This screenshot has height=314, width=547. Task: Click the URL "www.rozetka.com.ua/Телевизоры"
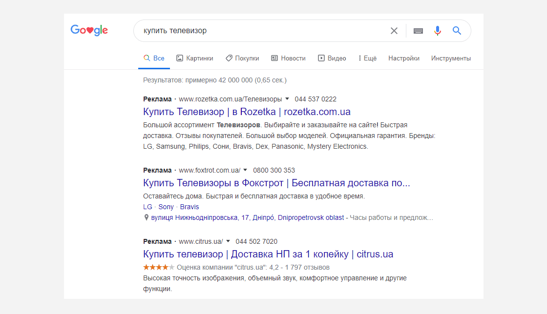(230, 99)
